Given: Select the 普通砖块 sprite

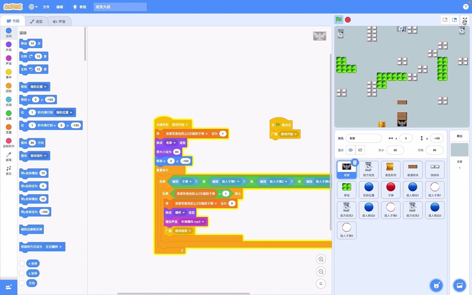Looking at the screenshot, I should [413, 170].
